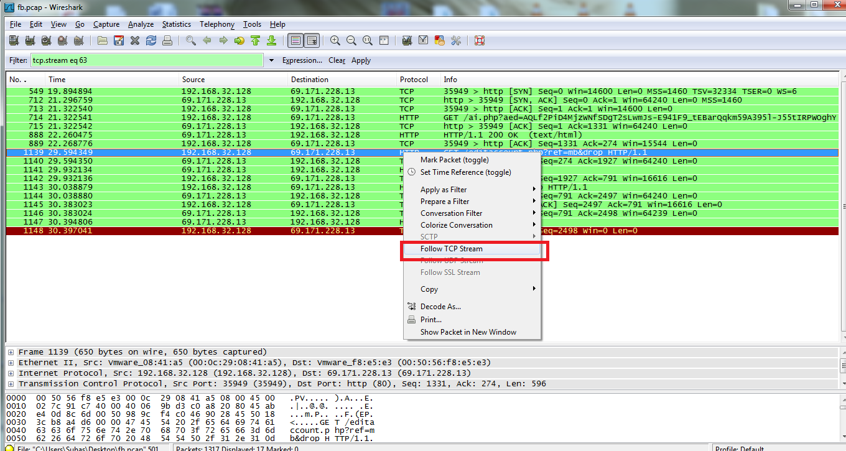This screenshot has height=451, width=846.
Task: Select packet 549 SYN row
Action: point(422,91)
